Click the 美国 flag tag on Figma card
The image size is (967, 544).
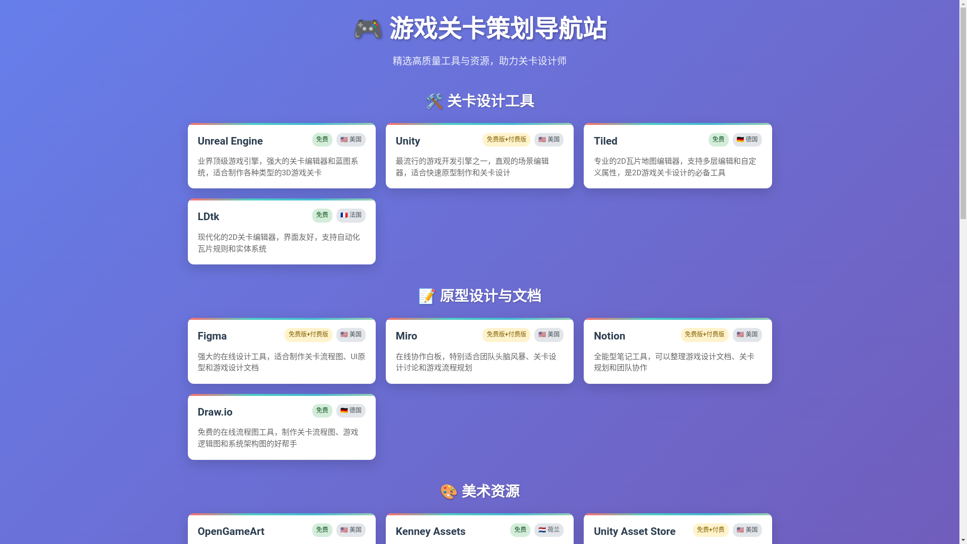click(351, 335)
